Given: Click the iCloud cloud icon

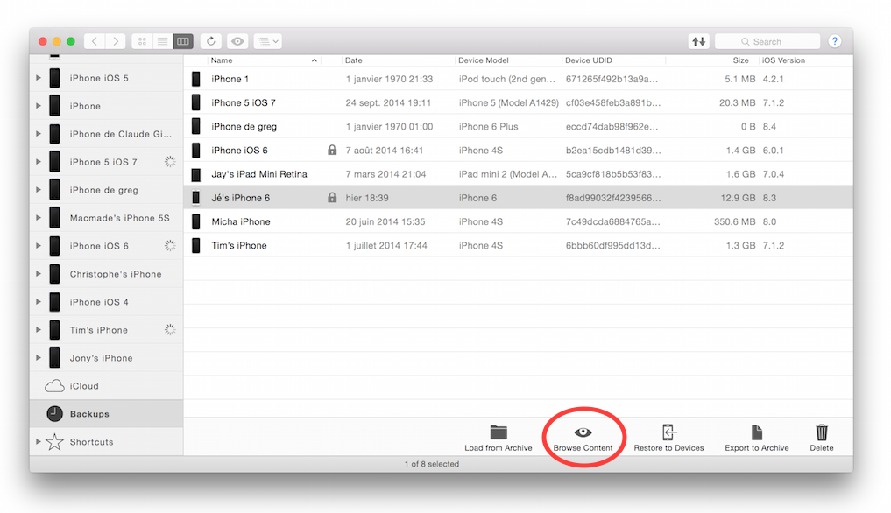Looking at the screenshot, I should click(x=54, y=386).
